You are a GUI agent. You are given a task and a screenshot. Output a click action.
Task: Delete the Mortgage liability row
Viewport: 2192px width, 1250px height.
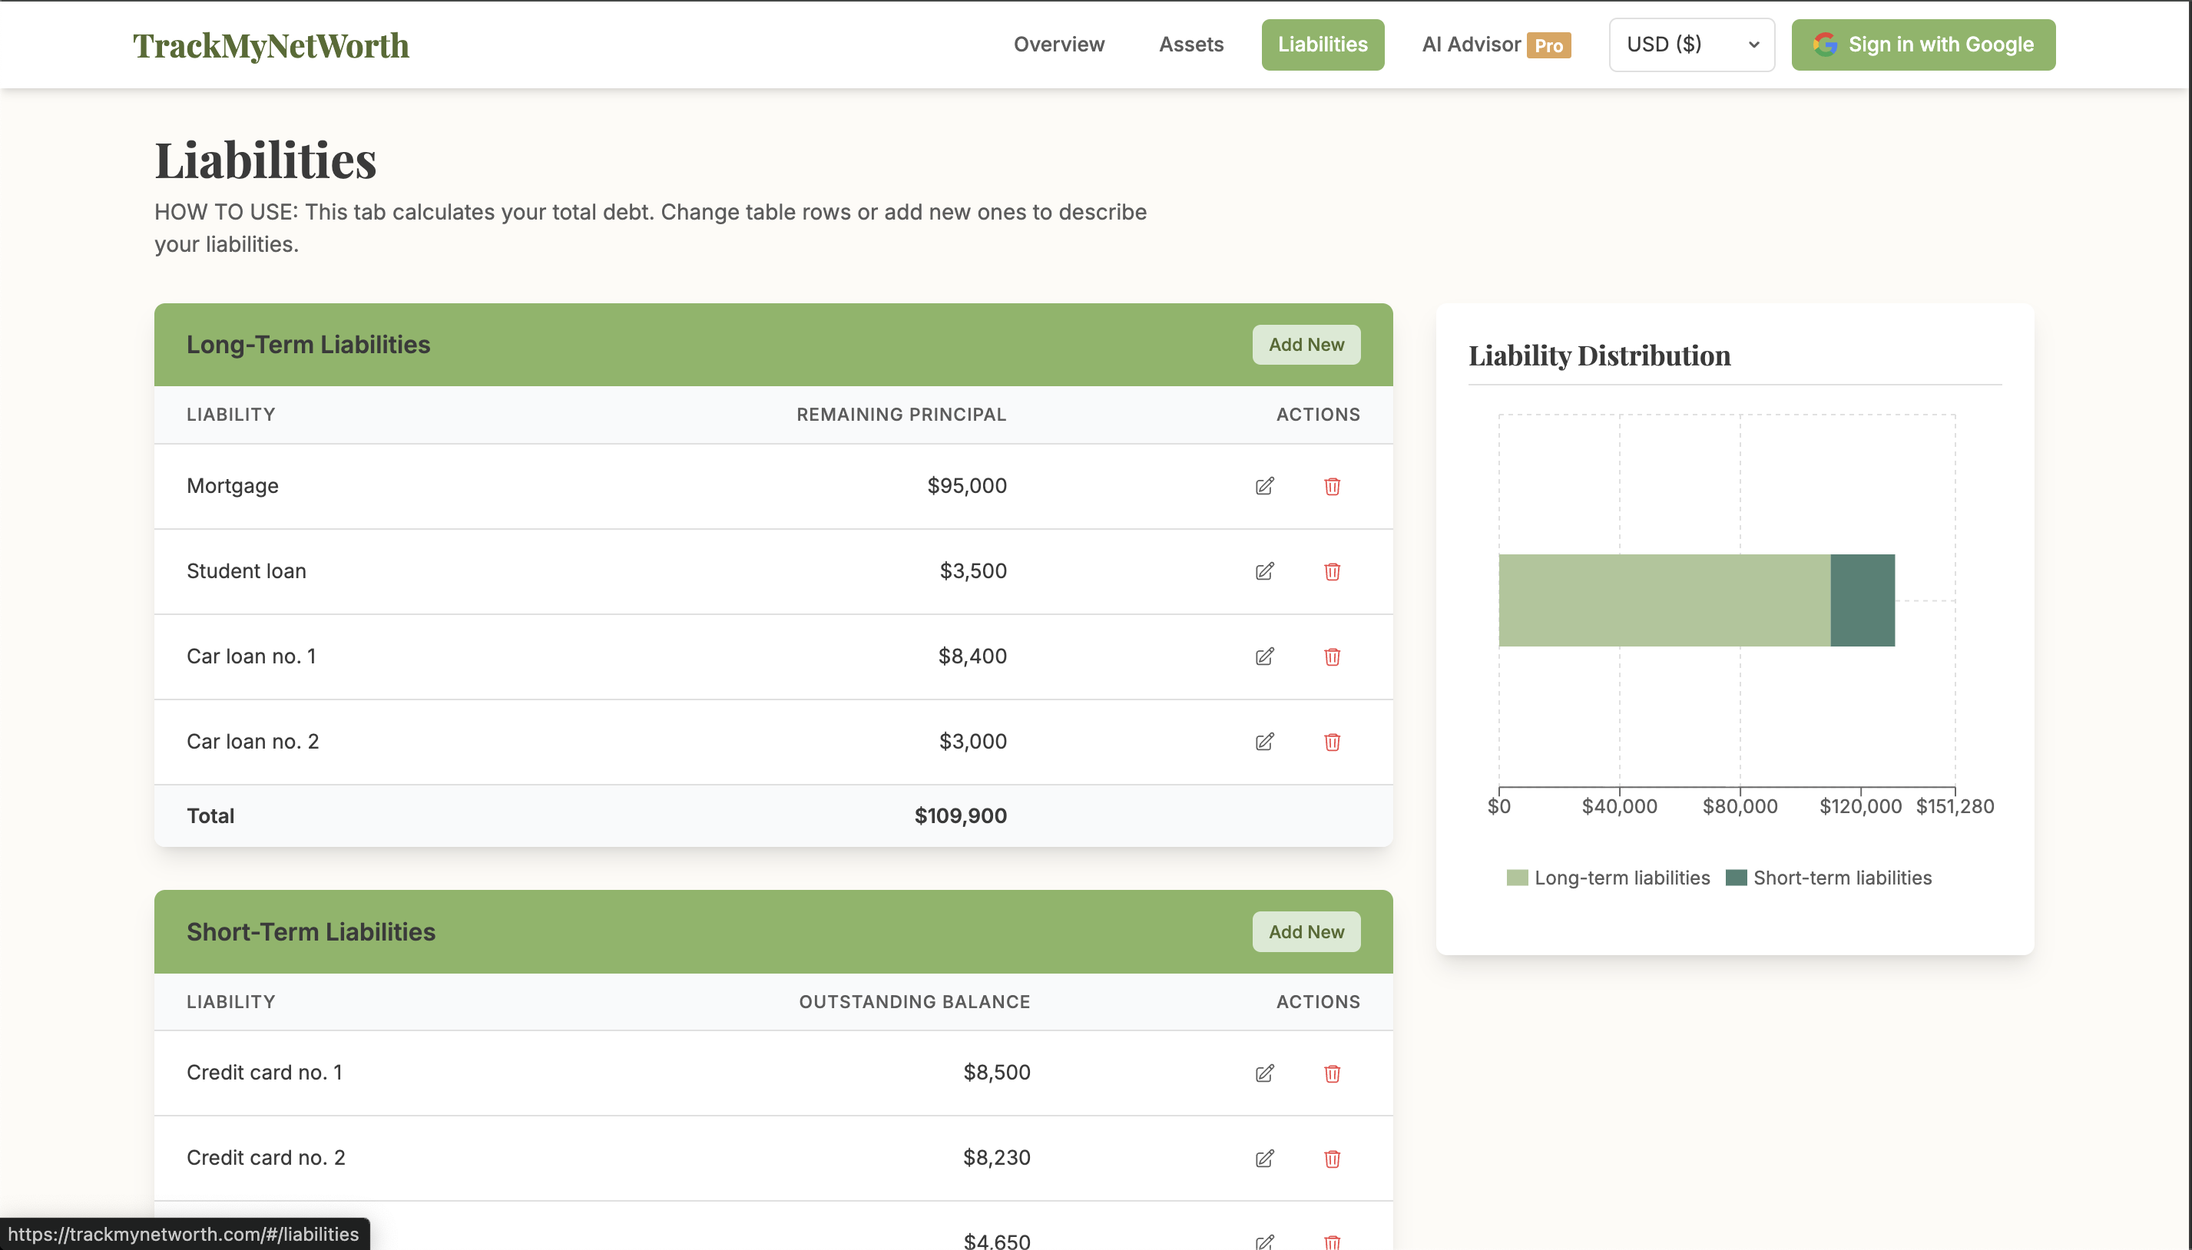click(x=1332, y=486)
